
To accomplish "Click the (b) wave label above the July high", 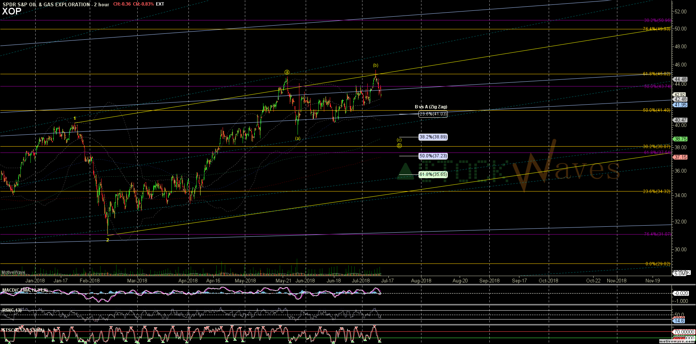I will 375,65.
